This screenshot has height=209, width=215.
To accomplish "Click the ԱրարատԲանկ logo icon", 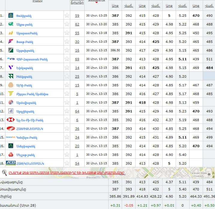I will (11, 33).
